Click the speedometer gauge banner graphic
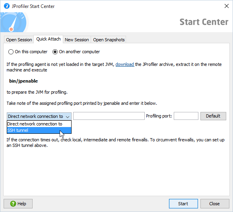This screenshot has height=212, width=233. (x=14, y=22)
